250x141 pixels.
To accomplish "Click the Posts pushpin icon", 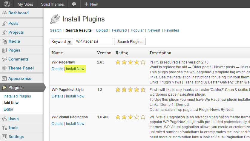I will pyautogui.click(x=4, y=24).
